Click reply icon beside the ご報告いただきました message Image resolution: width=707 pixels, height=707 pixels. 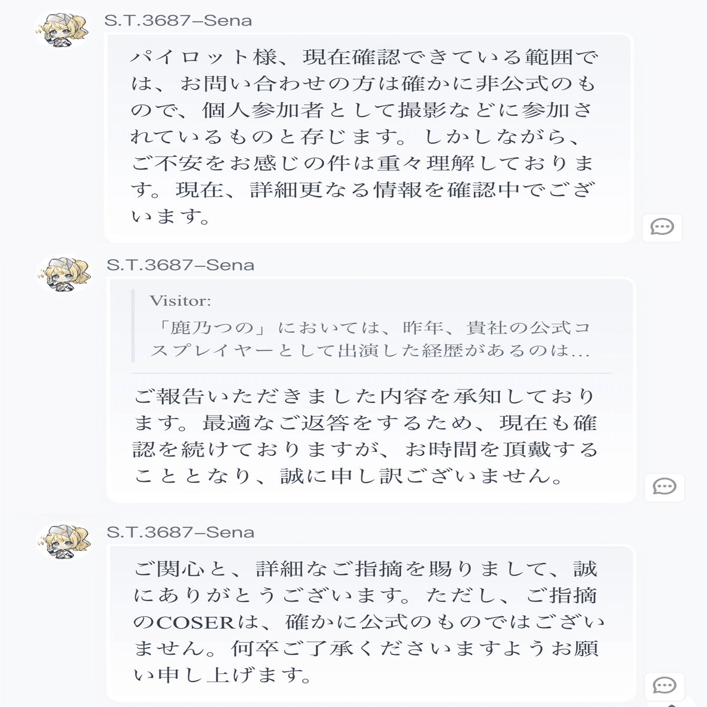[664, 487]
